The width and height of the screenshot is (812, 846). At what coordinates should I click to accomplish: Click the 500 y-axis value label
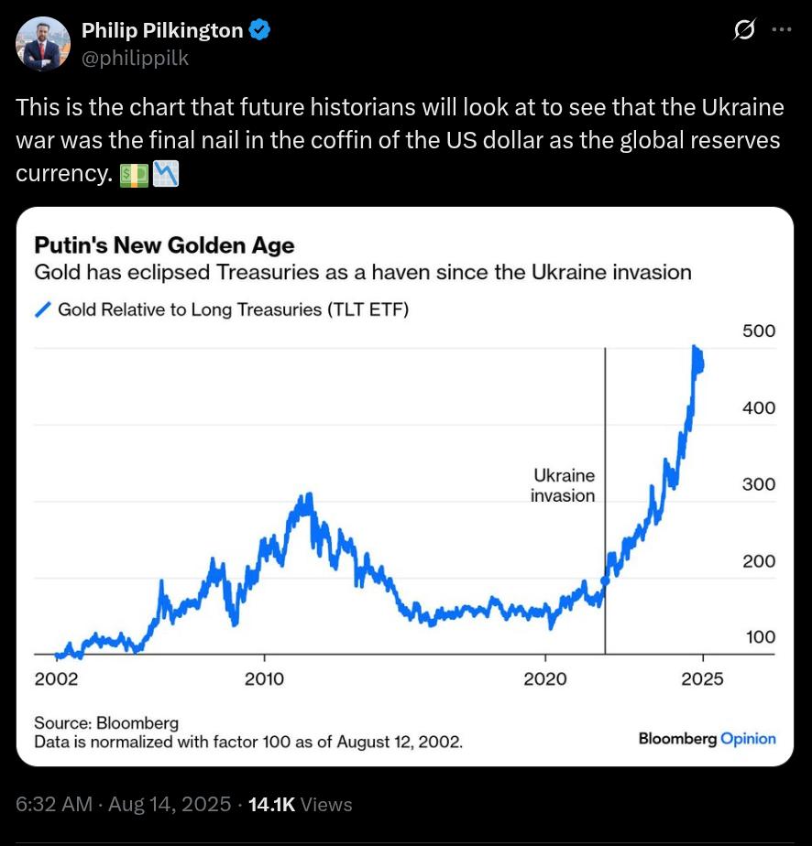coord(759,331)
